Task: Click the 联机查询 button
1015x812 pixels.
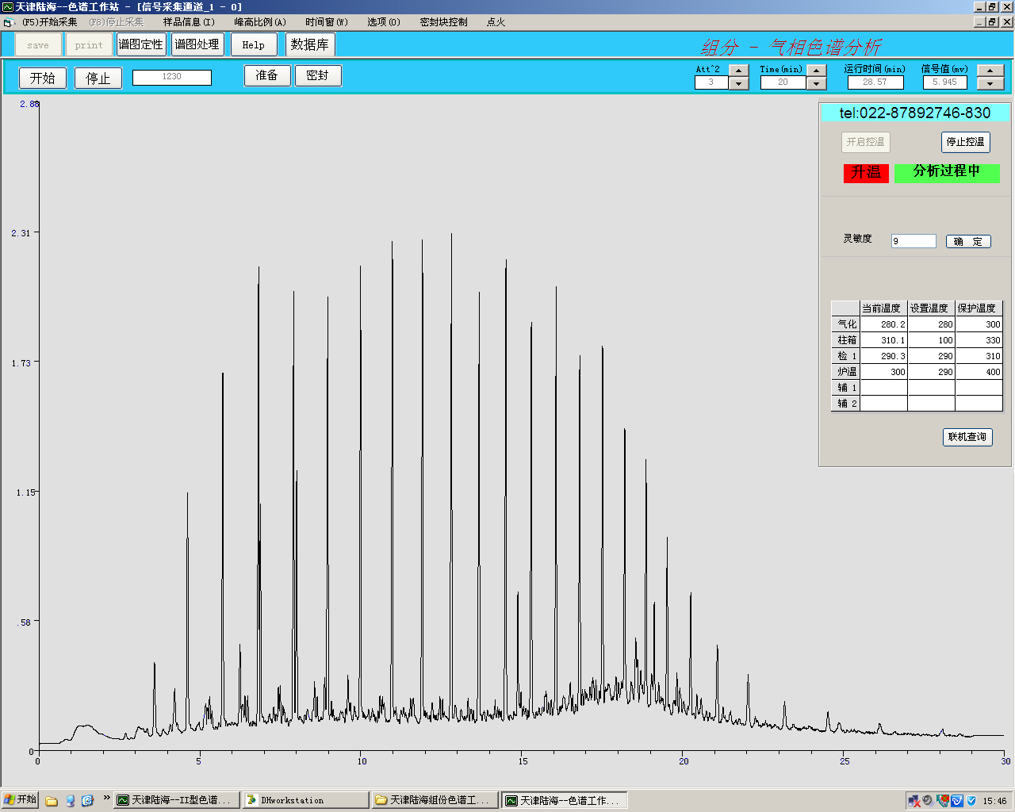Action: point(967,437)
